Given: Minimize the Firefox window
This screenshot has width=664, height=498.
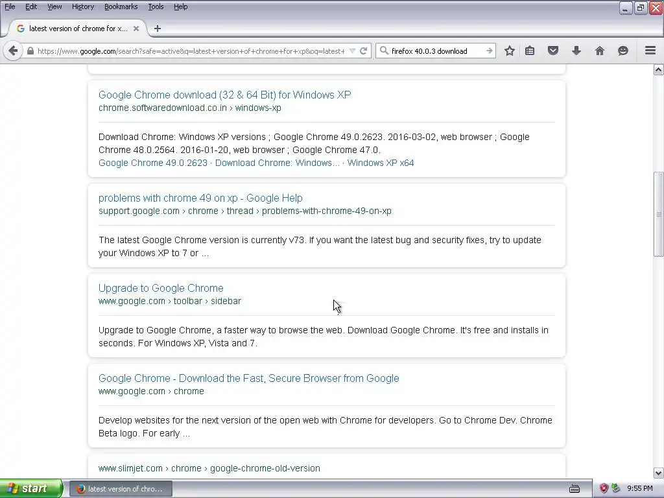Looking at the screenshot, I should click(x=625, y=8).
